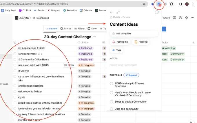Open the Status column header menu
The width and height of the screenshot is (197, 123).
tap(83, 42)
